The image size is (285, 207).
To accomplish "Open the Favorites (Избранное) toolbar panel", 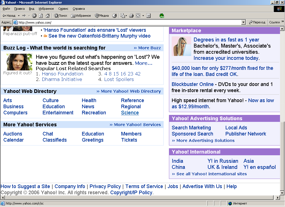I will click(81, 16).
